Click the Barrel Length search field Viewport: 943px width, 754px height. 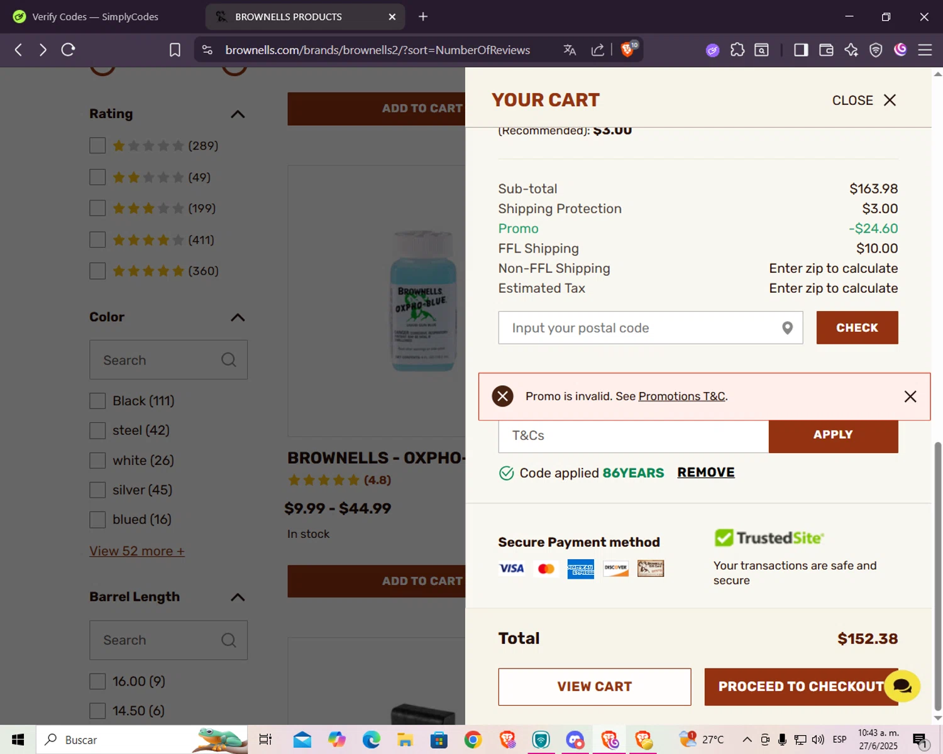(x=168, y=640)
